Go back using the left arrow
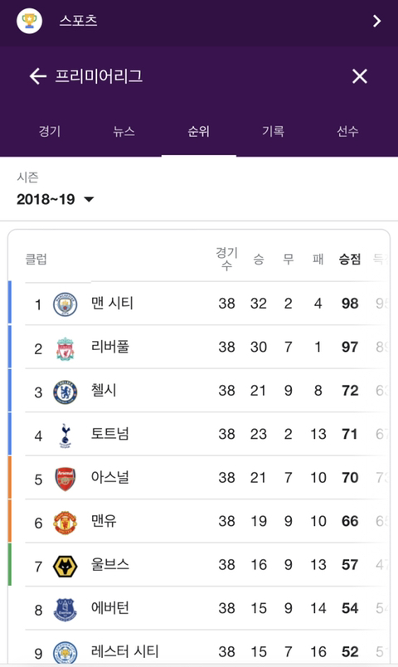 click(38, 76)
